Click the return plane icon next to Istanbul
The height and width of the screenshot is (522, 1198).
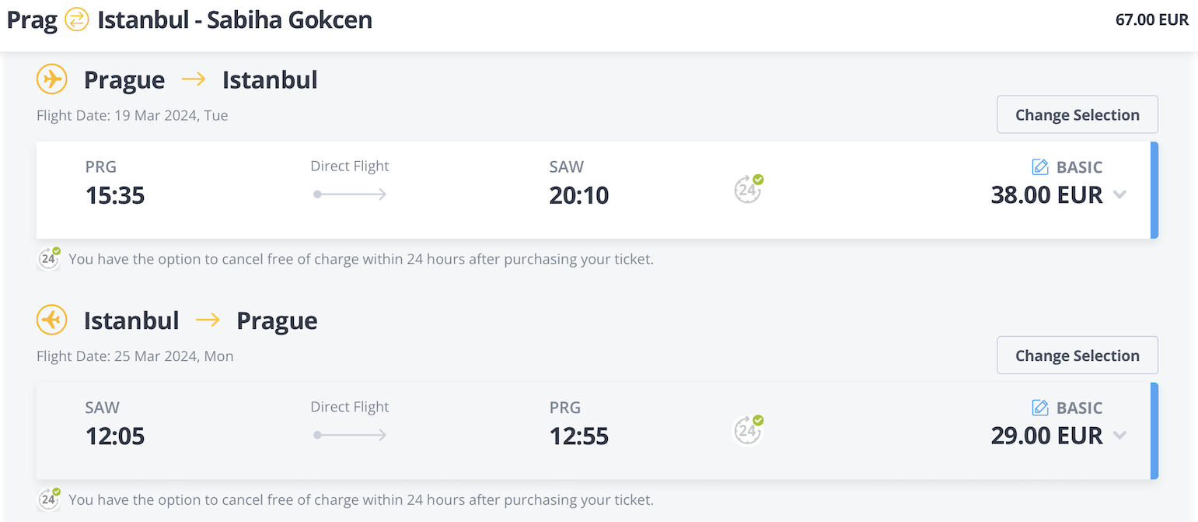tap(52, 321)
